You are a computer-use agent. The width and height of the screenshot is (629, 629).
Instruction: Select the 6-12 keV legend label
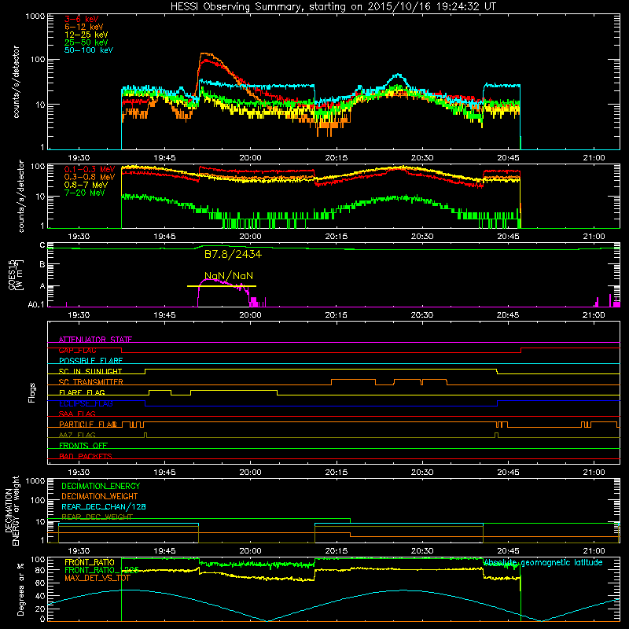coord(84,27)
